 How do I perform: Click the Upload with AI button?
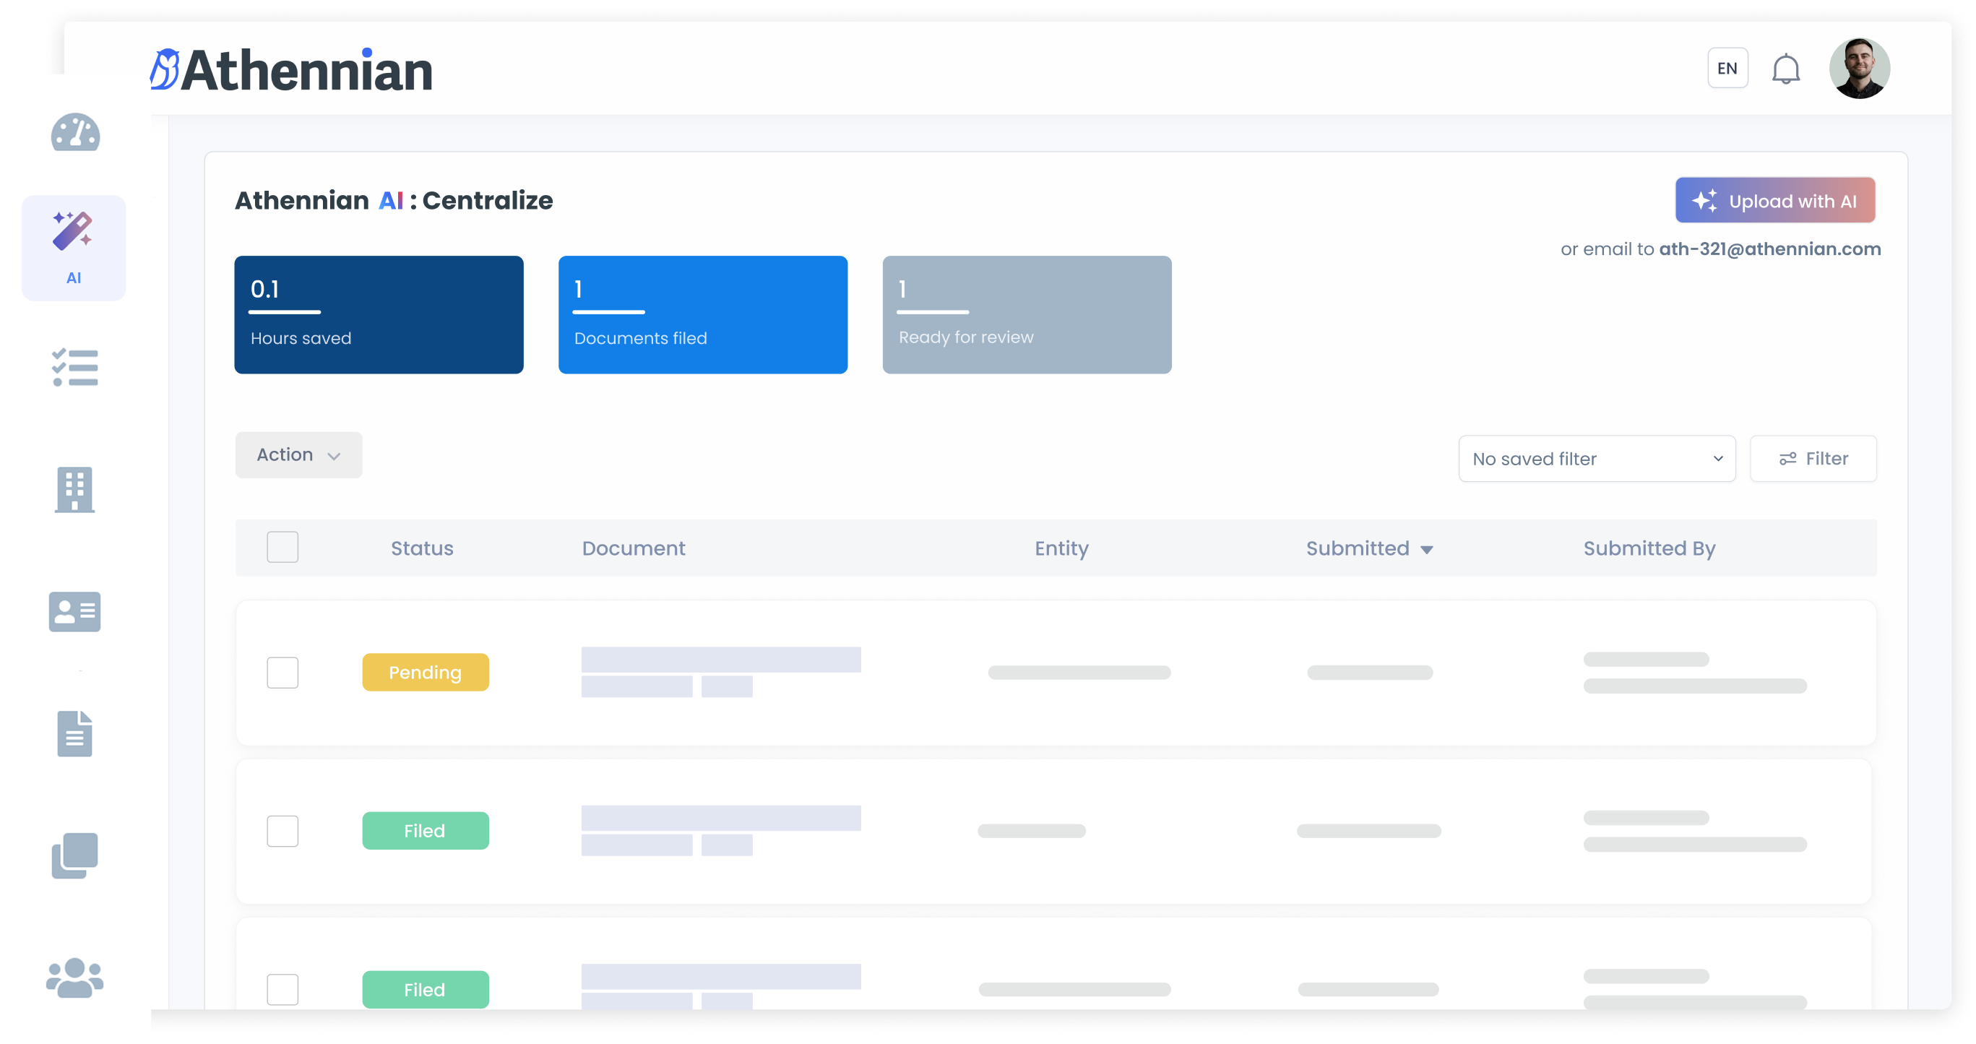point(1775,200)
